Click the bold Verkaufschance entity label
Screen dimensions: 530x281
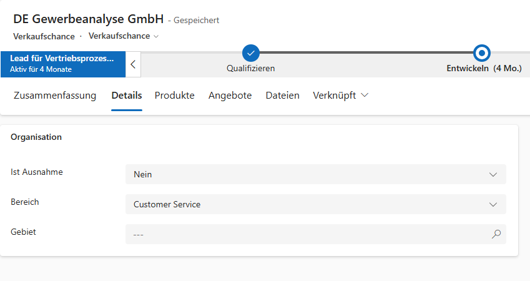pyautogui.click(x=44, y=36)
